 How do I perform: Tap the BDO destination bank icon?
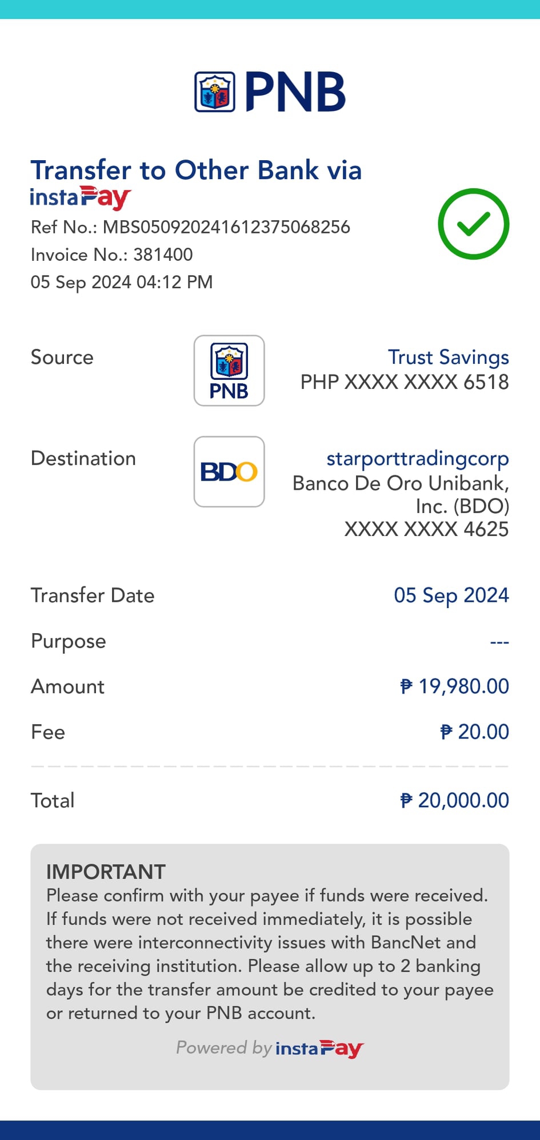[x=229, y=472]
